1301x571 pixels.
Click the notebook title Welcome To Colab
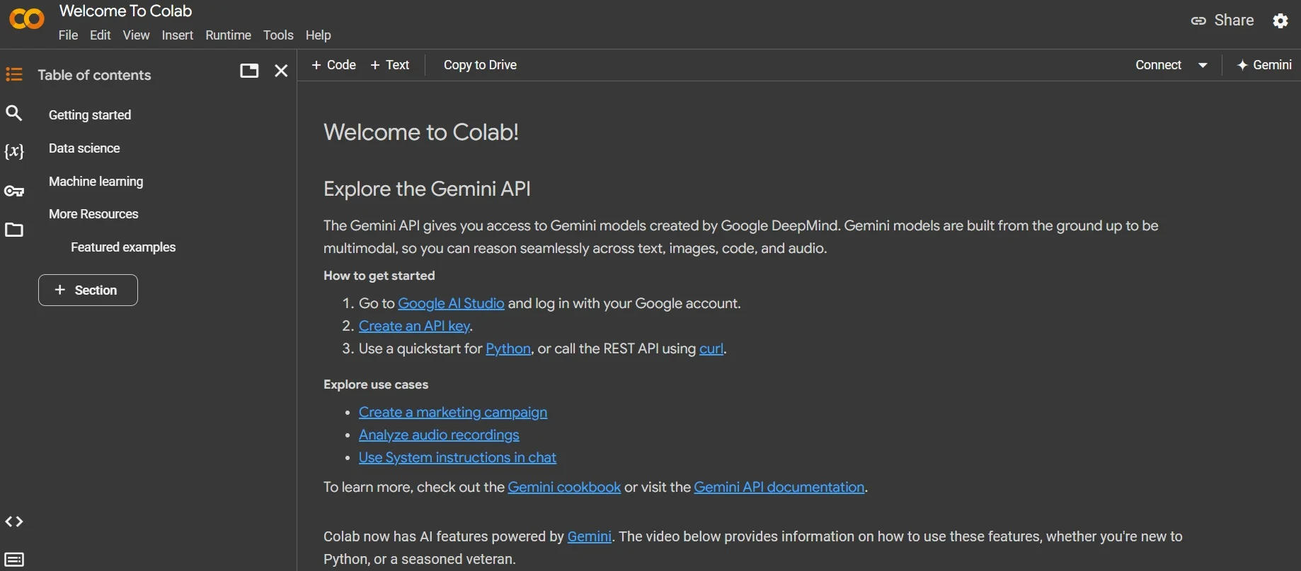click(125, 11)
